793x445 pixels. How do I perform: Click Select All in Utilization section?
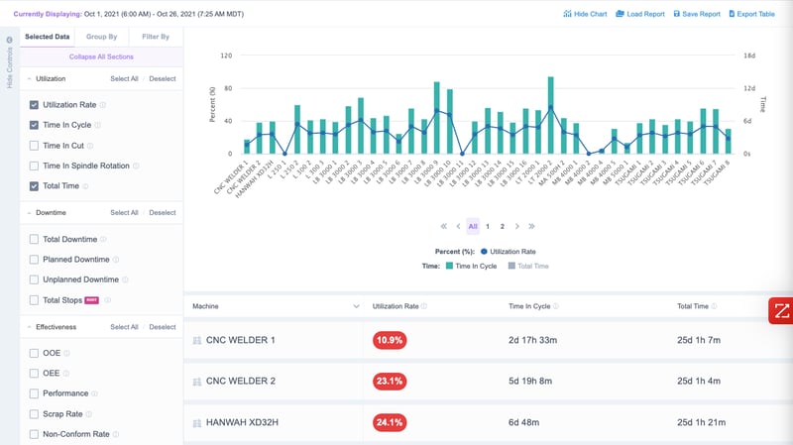(x=124, y=79)
